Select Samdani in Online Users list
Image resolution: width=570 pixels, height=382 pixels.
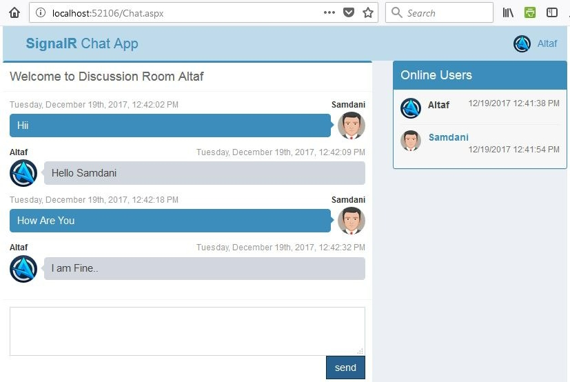[448, 137]
